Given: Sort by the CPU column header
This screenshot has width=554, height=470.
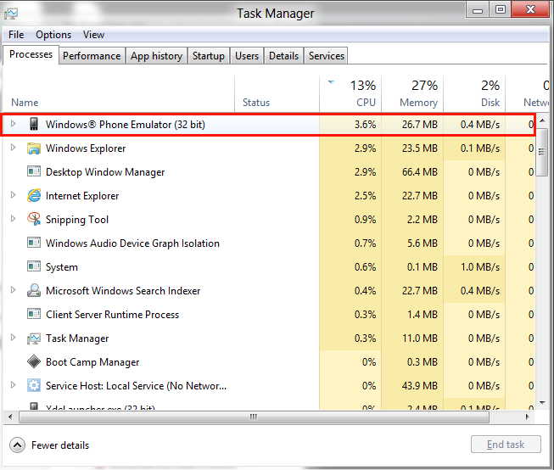Looking at the screenshot, I should point(350,94).
